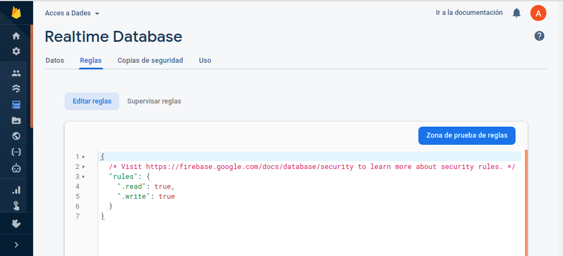This screenshot has width=563, height=256.
Task: Click the Firebase logo icon
Action: [x=16, y=12]
